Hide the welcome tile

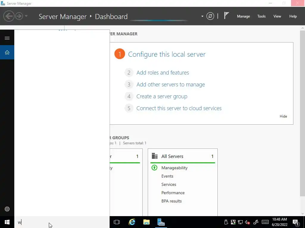point(283,116)
